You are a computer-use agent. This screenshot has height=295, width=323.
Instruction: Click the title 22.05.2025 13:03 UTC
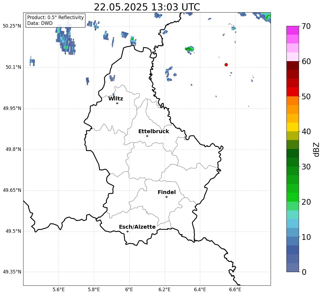pyautogui.click(x=147, y=7)
